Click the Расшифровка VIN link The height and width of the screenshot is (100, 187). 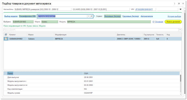pyautogui.click(x=27, y=16)
